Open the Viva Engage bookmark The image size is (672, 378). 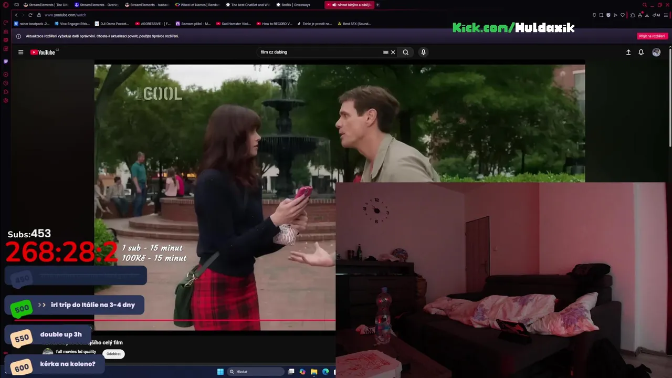coord(72,24)
